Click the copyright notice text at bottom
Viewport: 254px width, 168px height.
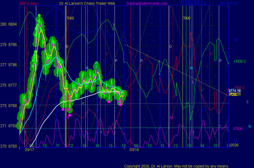point(177,166)
